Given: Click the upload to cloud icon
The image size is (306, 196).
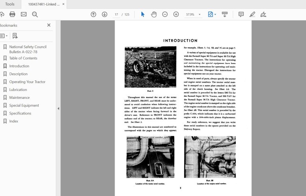Looking at the screenshot, I should point(2,15).
